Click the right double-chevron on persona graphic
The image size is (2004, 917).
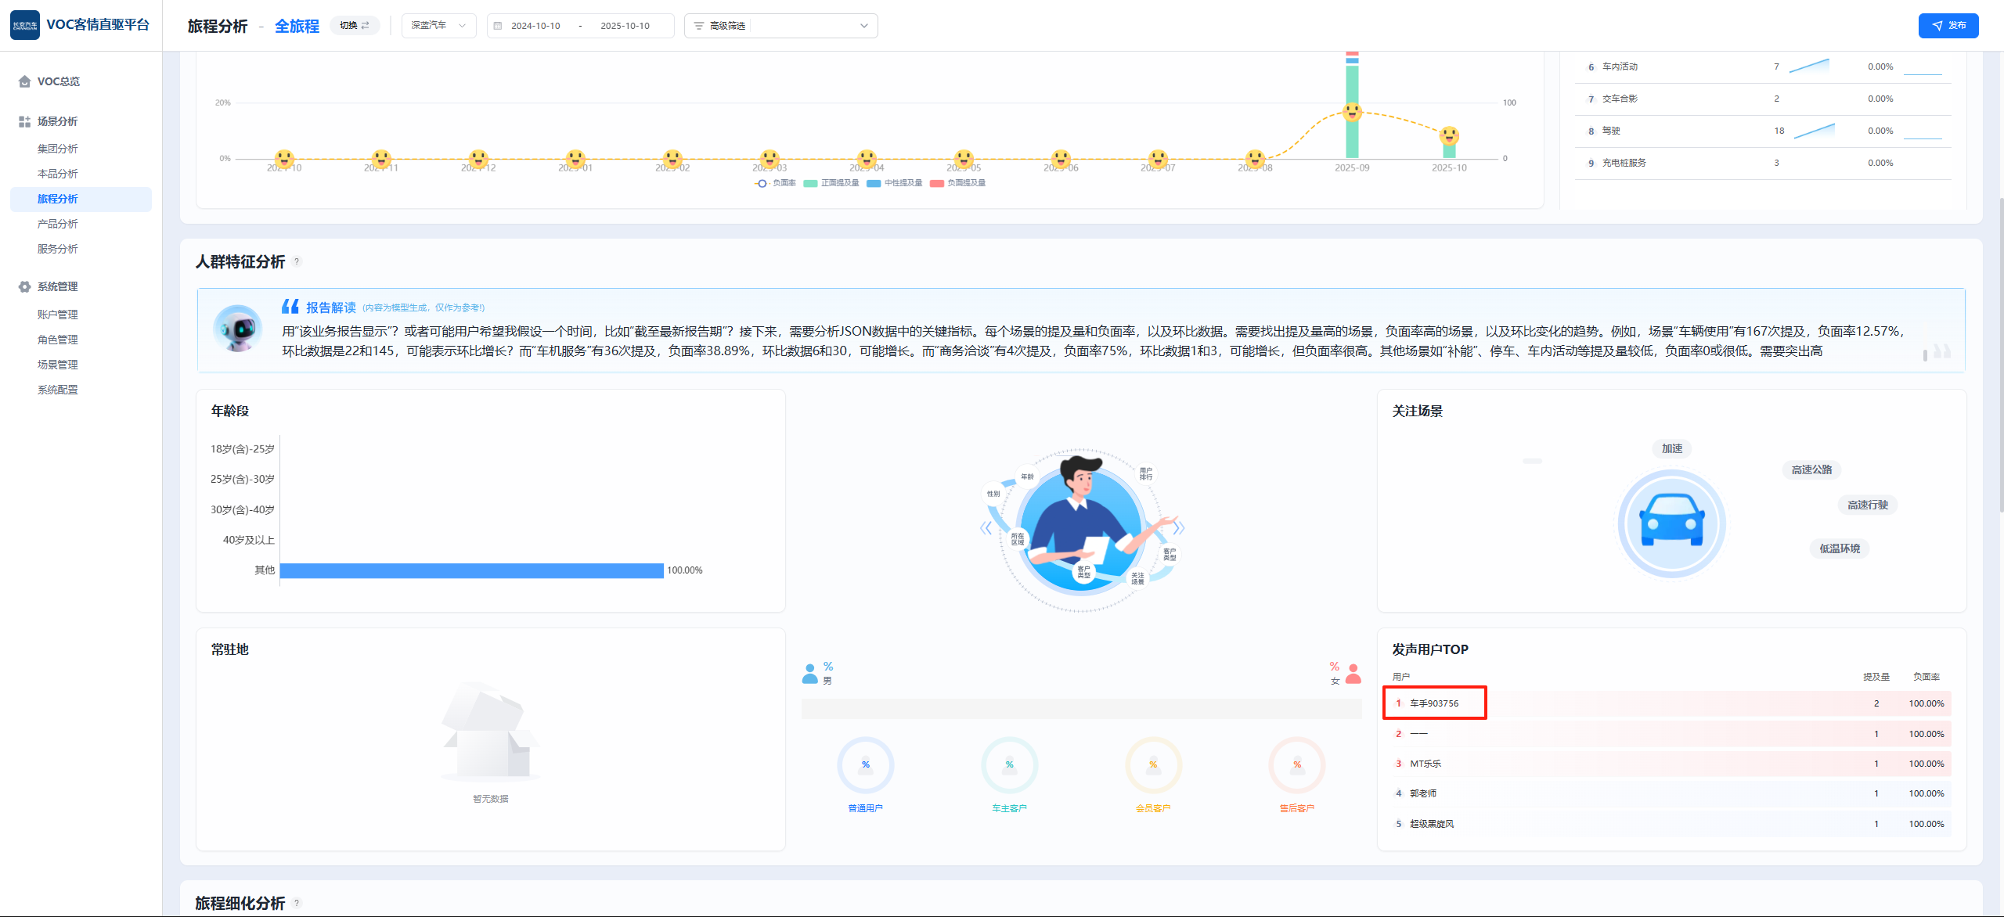click(x=1178, y=528)
